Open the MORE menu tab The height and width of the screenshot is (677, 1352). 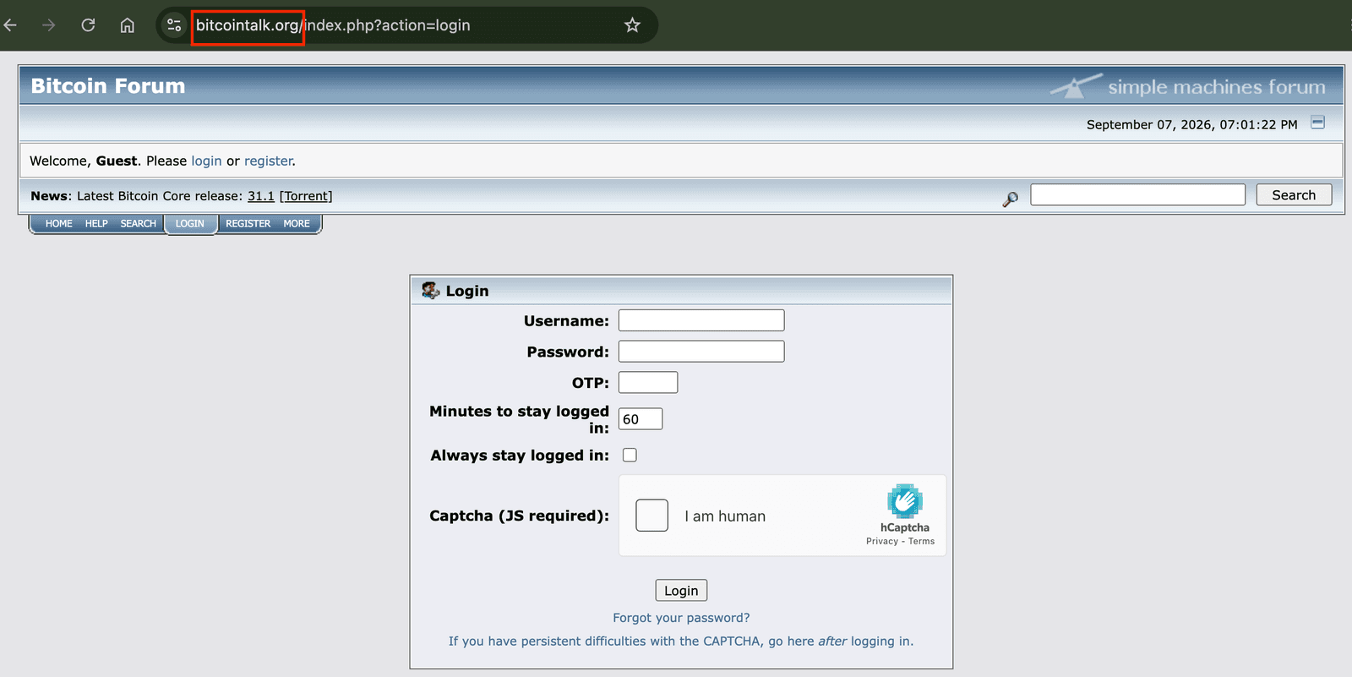[x=297, y=224]
